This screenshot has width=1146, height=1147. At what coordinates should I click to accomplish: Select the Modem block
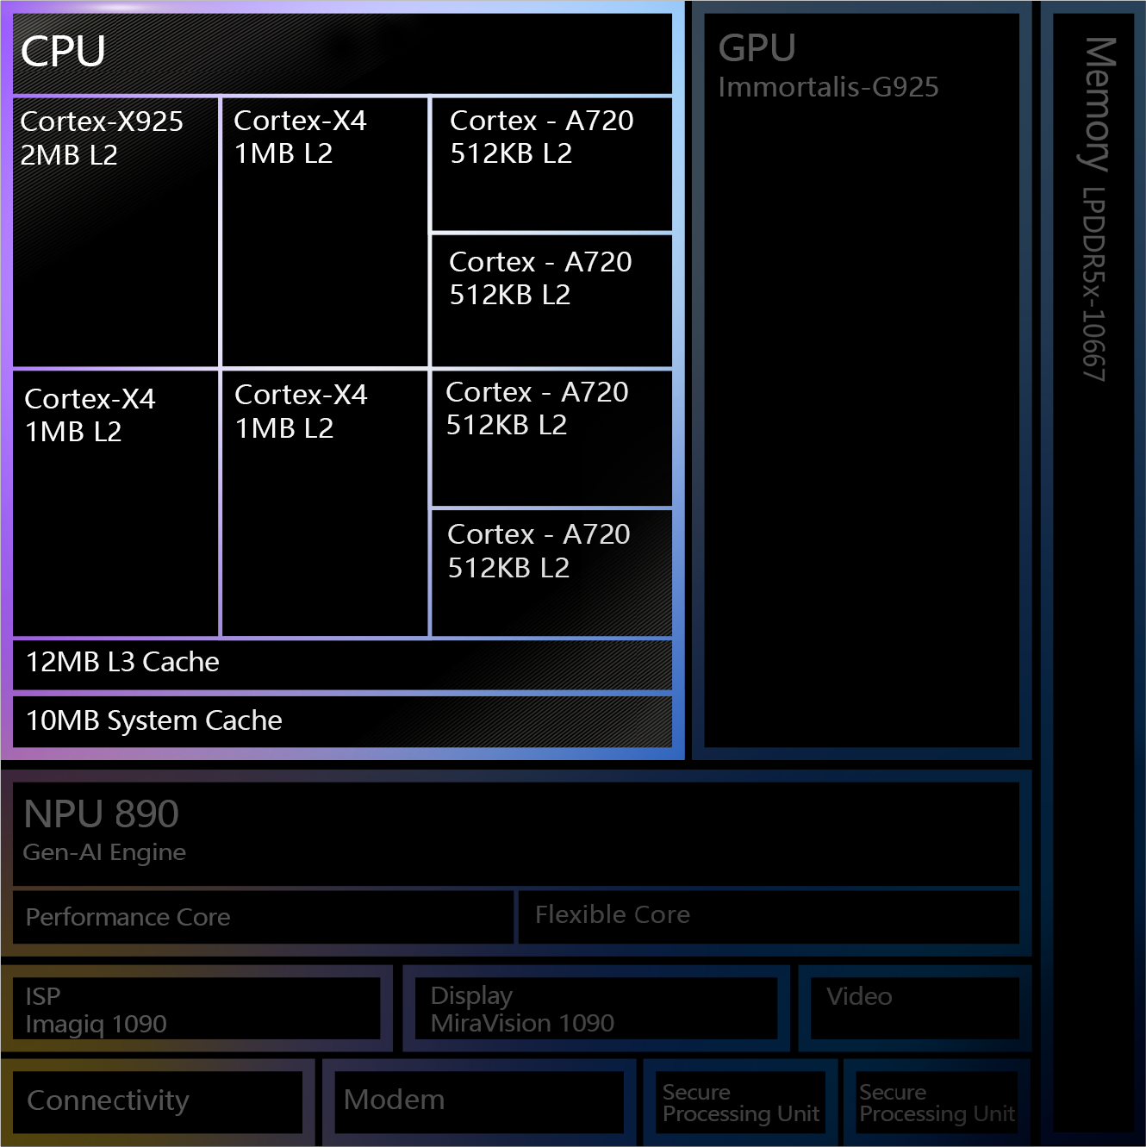[478, 1101]
